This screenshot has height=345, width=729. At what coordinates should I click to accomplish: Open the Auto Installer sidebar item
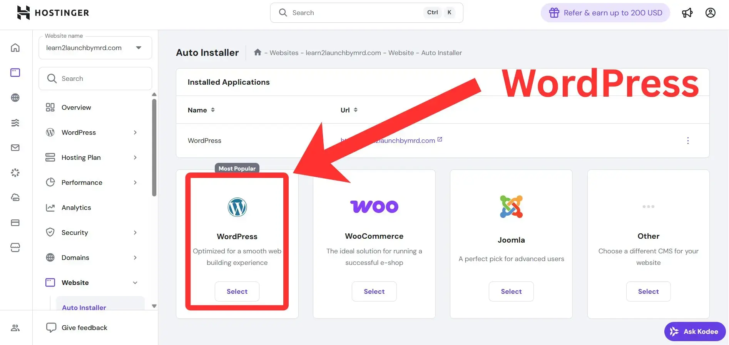tap(100, 303)
